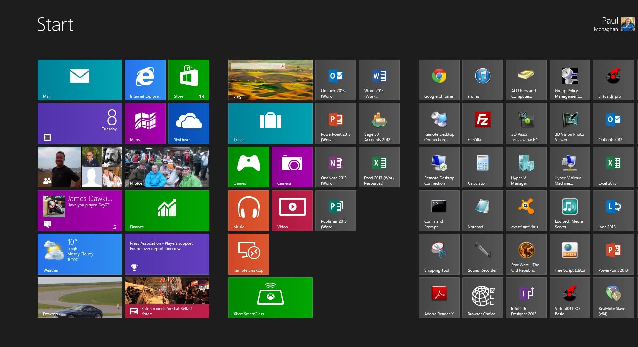
Task: Launch Calculator
Action: coord(483,167)
